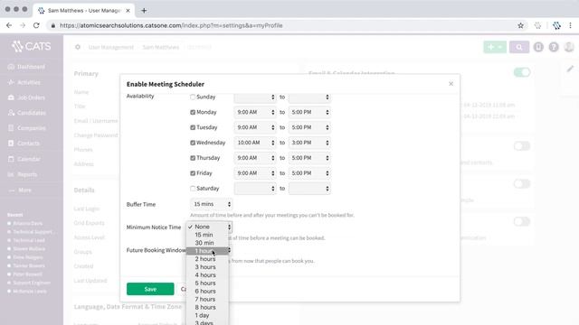Check the Sunday availability checkbox

193,97
